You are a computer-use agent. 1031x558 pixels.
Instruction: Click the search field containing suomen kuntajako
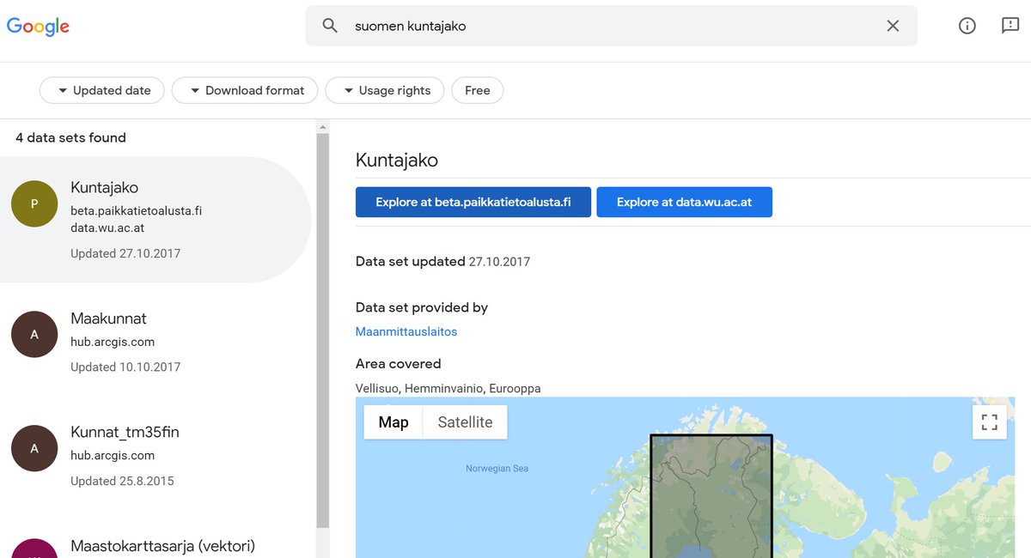click(x=612, y=26)
